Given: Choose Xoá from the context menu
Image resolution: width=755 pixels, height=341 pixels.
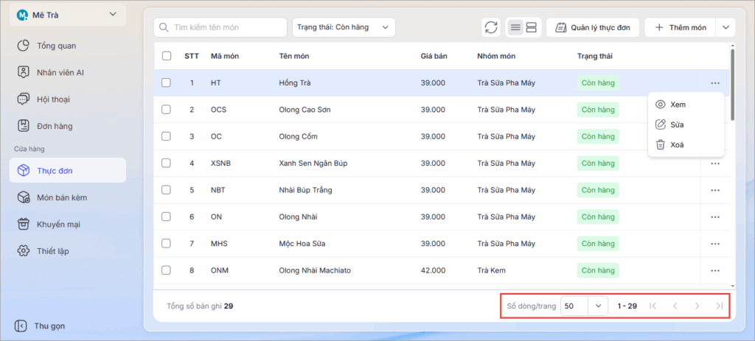Looking at the screenshot, I should pyautogui.click(x=676, y=145).
